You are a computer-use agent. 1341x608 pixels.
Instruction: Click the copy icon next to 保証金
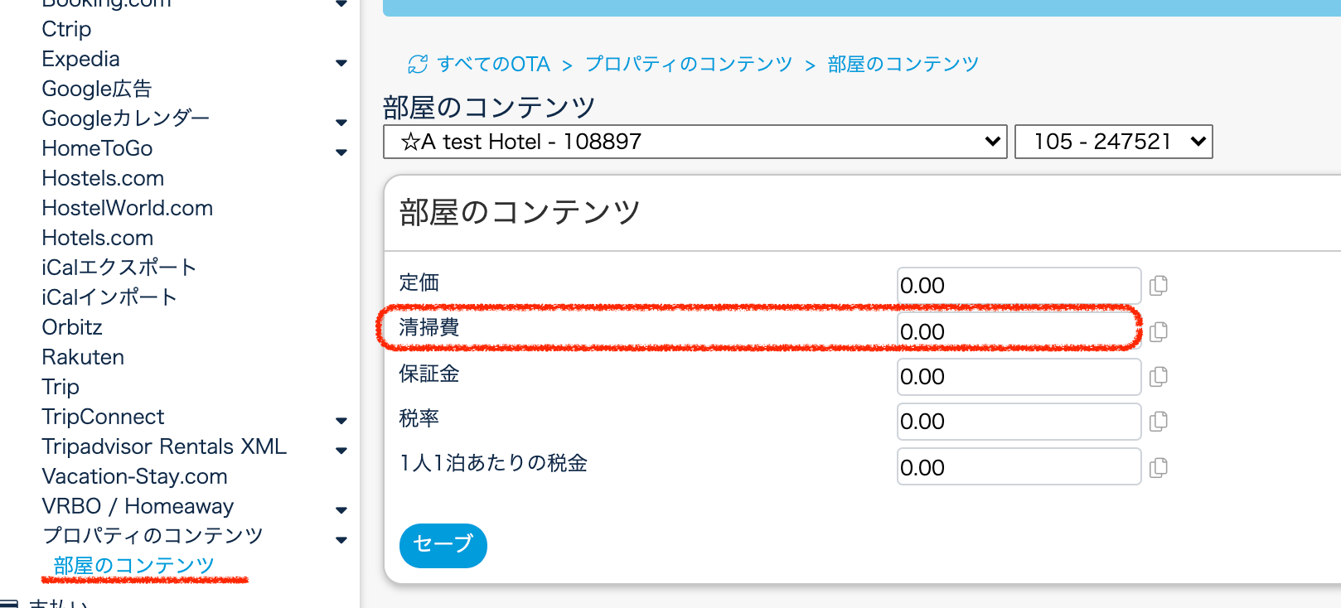pyautogui.click(x=1159, y=377)
